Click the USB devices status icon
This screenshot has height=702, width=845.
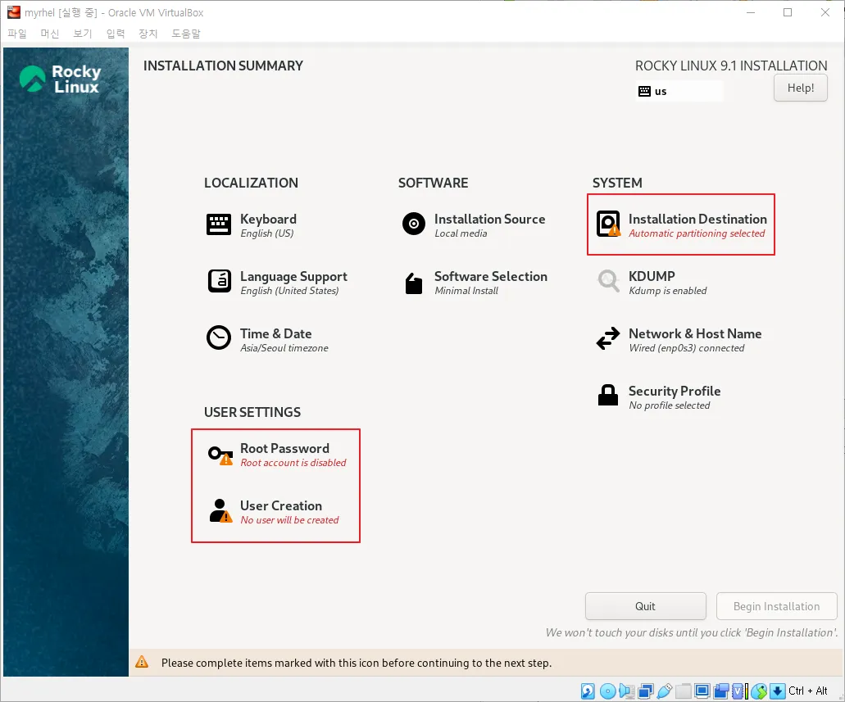[x=665, y=691]
